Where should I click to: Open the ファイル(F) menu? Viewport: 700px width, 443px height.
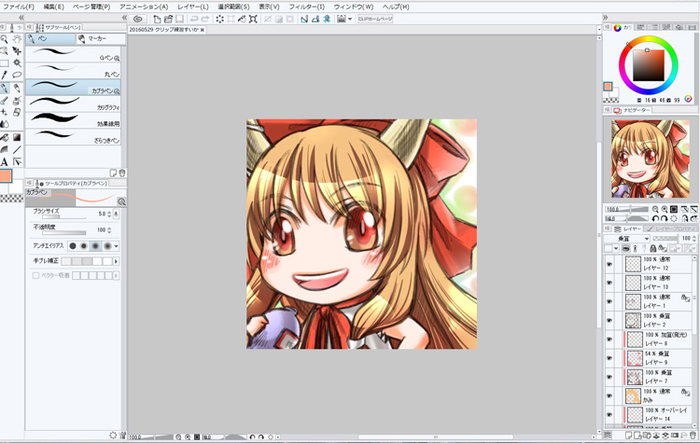18,7
